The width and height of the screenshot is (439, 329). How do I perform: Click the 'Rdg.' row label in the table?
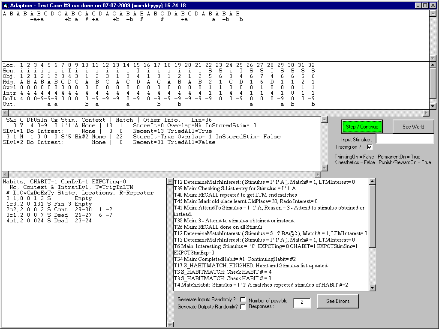click(9, 82)
